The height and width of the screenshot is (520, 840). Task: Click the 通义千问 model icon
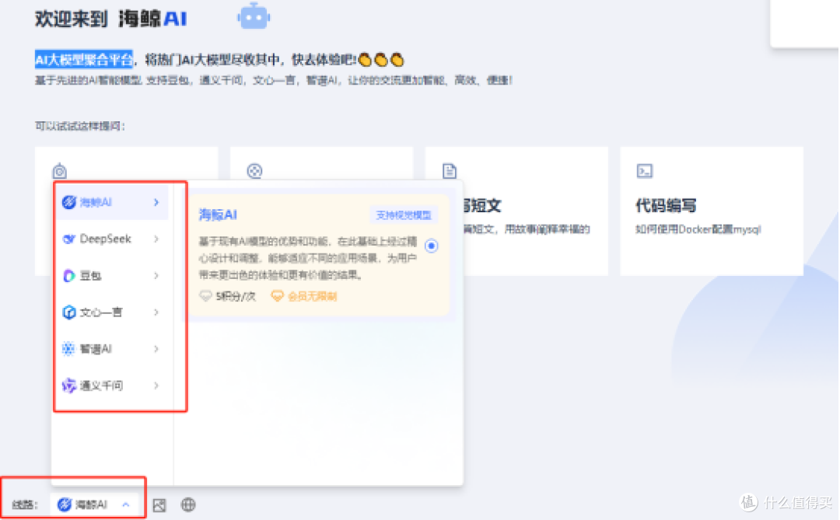(x=69, y=385)
